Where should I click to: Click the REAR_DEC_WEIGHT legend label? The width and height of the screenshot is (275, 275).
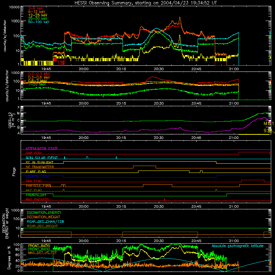point(42,226)
